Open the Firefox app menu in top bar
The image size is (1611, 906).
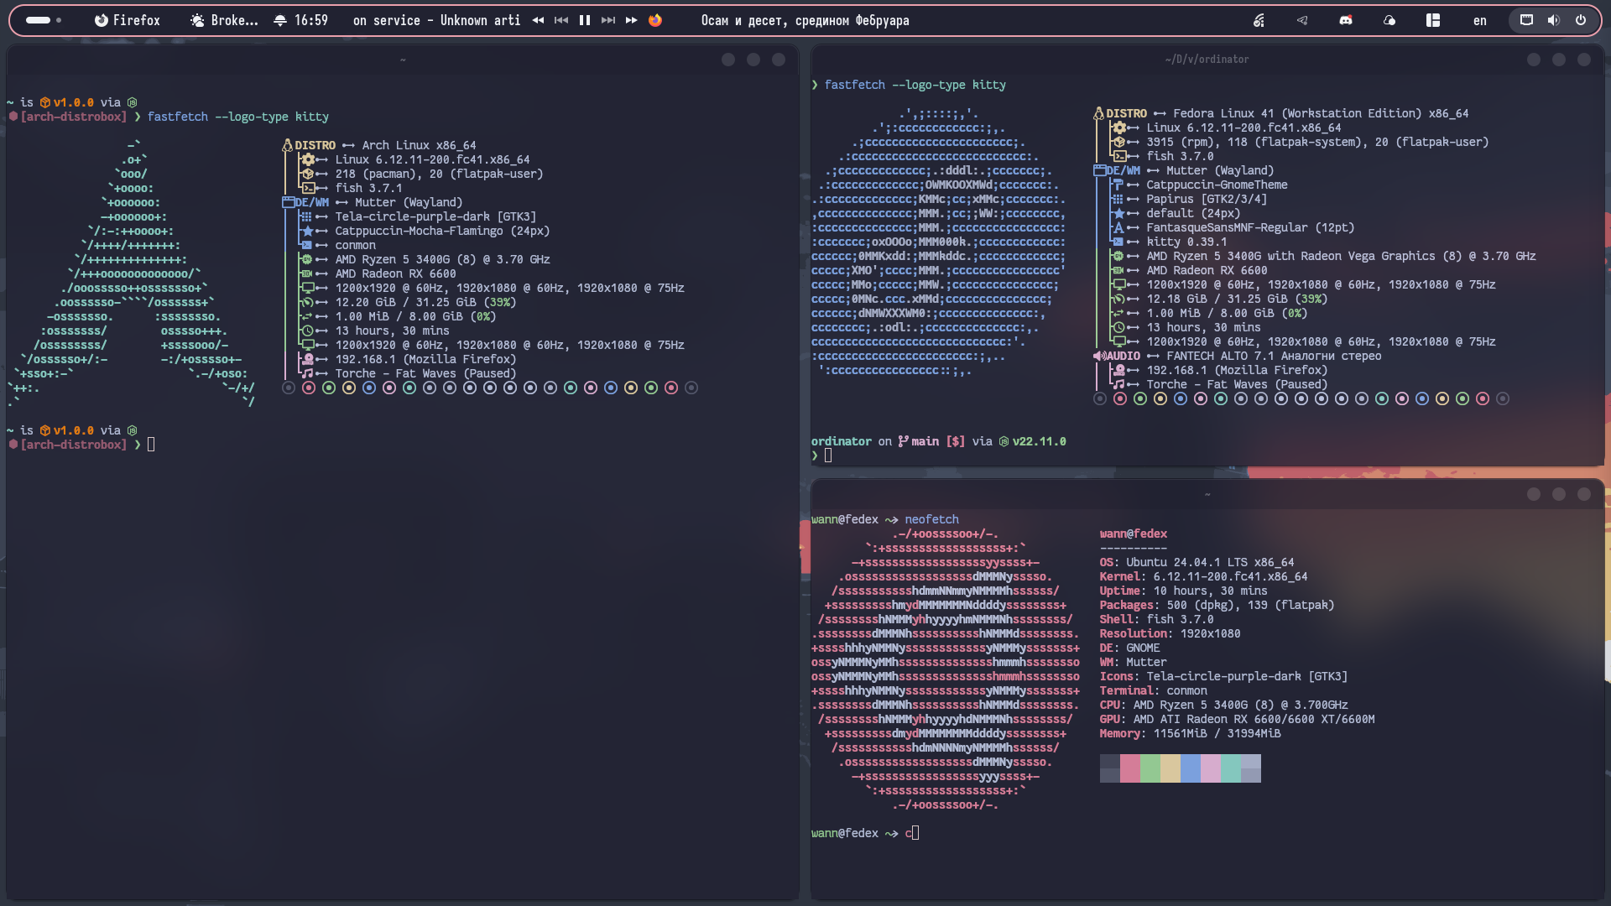pyautogui.click(x=127, y=20)
